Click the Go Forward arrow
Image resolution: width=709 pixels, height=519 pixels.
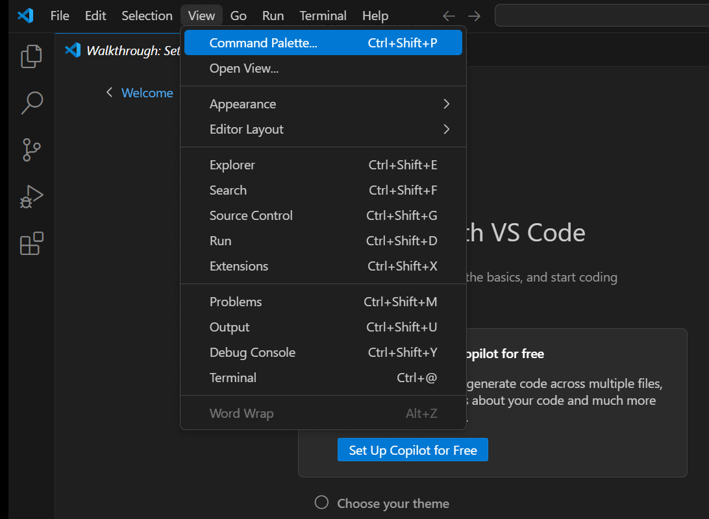coord(473,16)
